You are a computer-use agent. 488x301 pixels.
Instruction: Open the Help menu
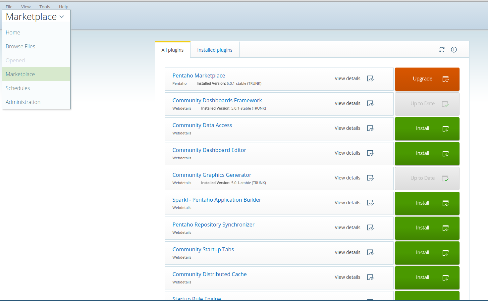(x=64, y=7)
